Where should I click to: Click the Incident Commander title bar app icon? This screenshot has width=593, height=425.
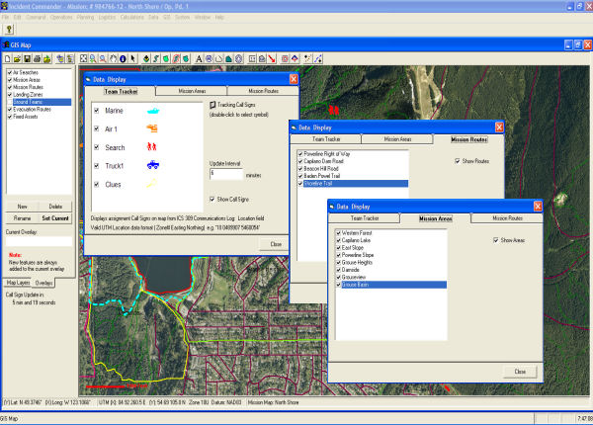coord(4,6)
